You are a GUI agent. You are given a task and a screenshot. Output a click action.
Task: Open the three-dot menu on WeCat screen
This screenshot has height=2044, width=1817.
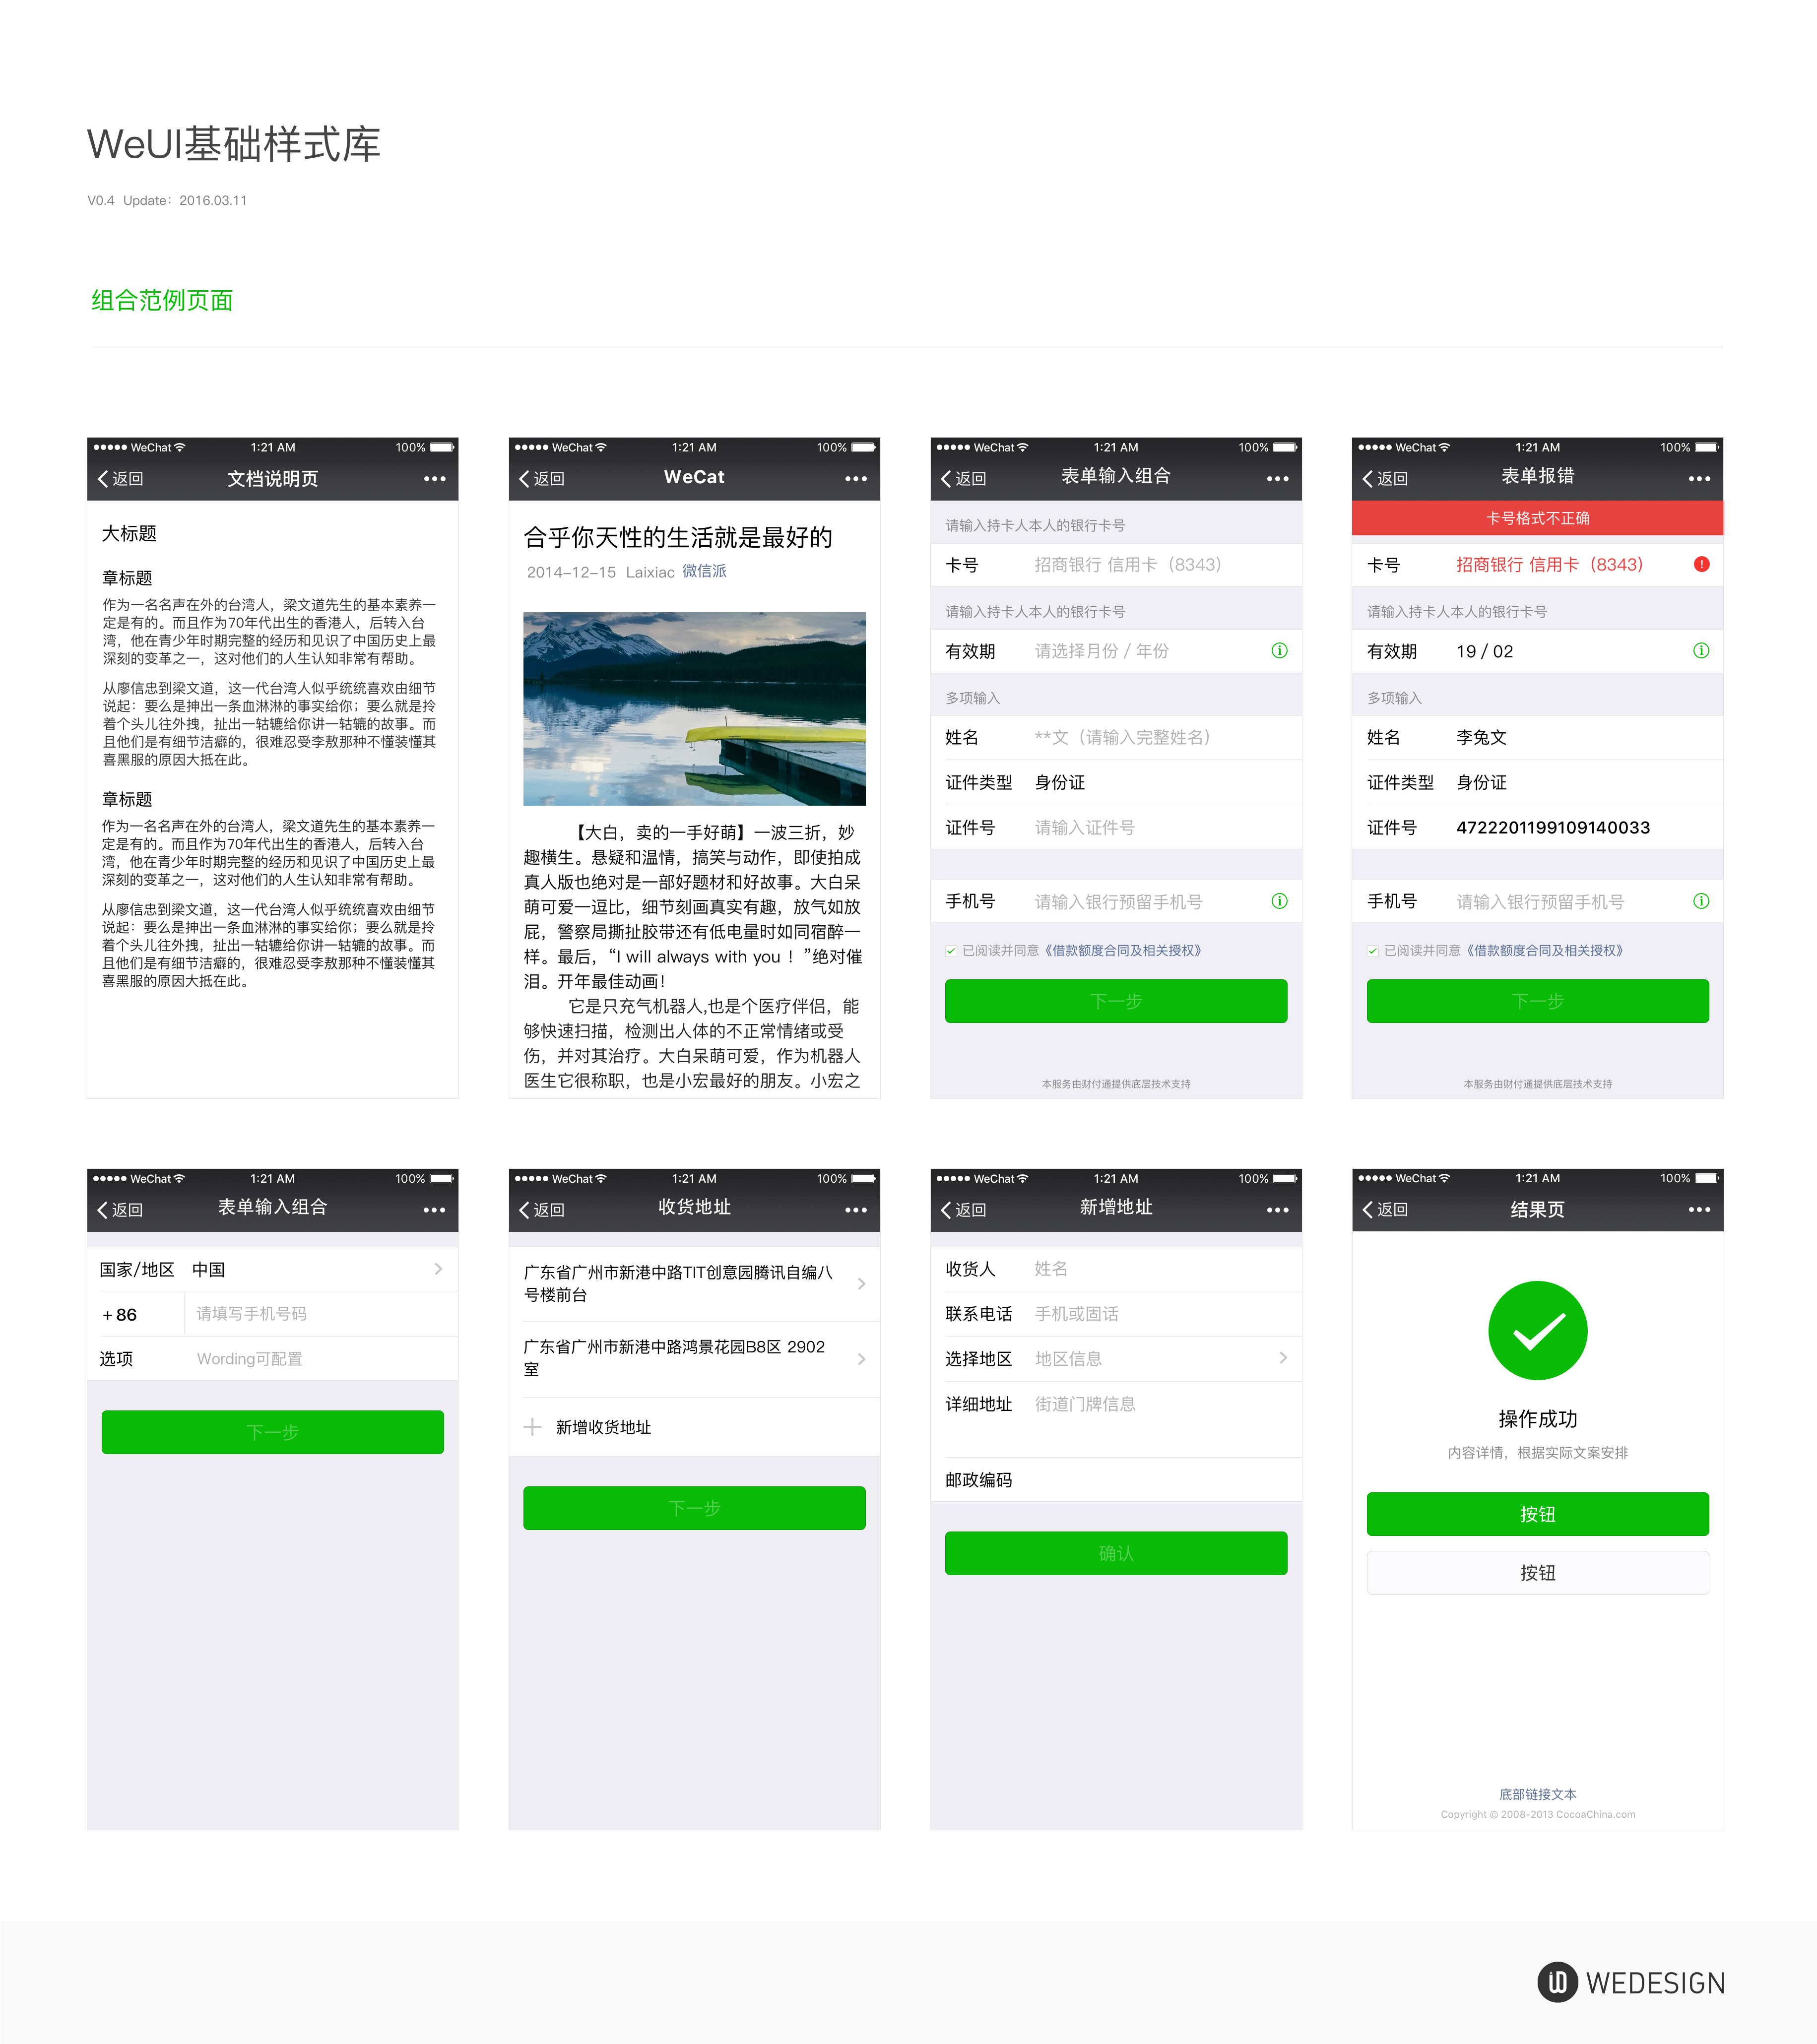coord(856,479)
